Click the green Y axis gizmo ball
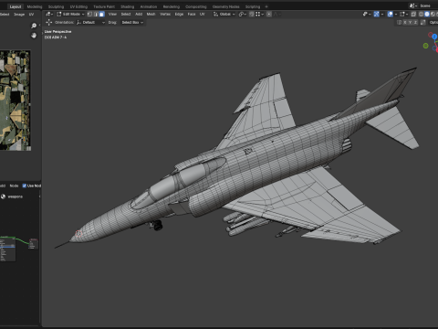 [426, 46]
